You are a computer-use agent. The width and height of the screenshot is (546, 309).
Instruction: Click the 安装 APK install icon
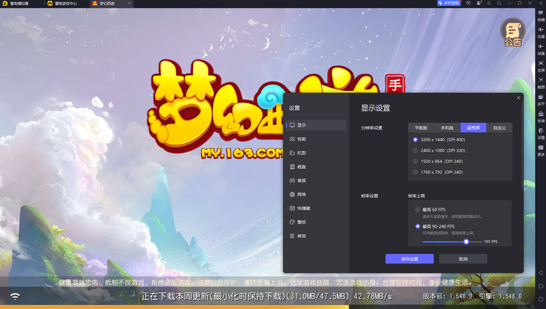(541, 114)
